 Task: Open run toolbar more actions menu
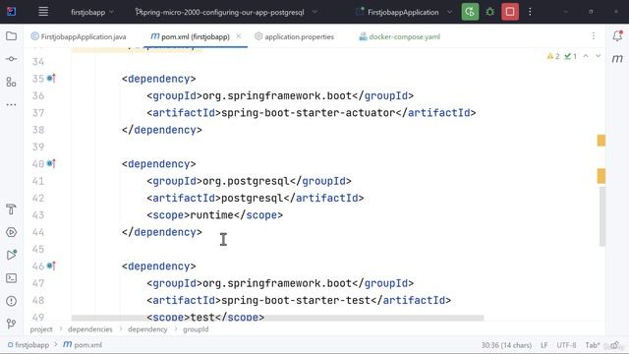(x=530, y=12)
